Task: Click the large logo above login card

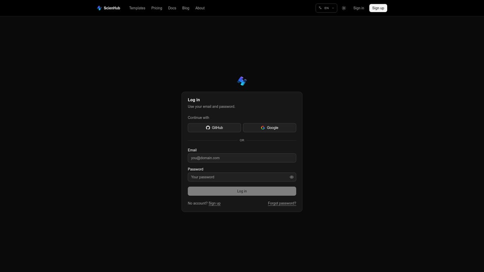Action: click(242, 81)
